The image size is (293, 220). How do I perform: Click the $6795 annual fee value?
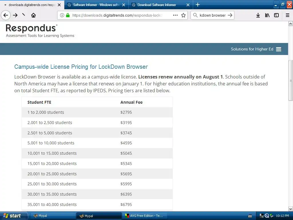click(126, 205)
